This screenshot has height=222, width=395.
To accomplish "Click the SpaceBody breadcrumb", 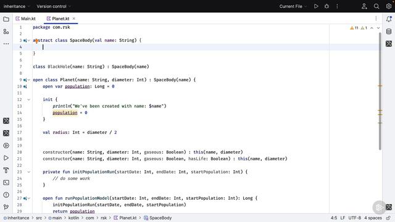I will click(x=158, y=218).
